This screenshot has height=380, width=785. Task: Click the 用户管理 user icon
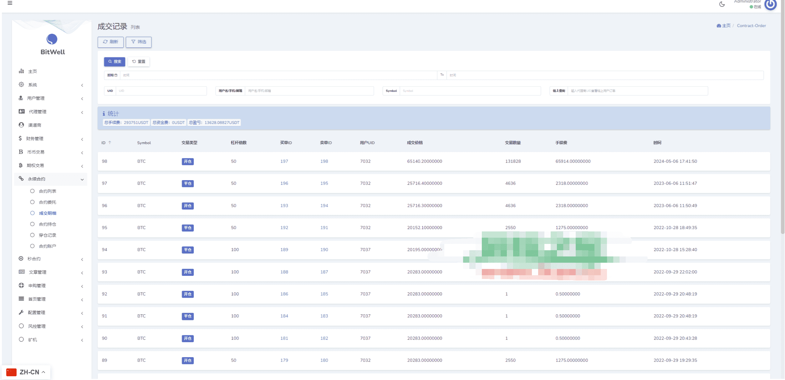[x=21, y=98]
